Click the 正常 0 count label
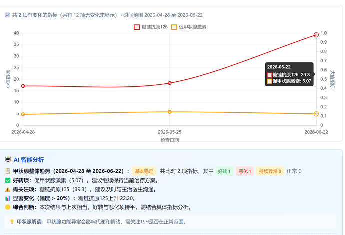 point(294,171)
